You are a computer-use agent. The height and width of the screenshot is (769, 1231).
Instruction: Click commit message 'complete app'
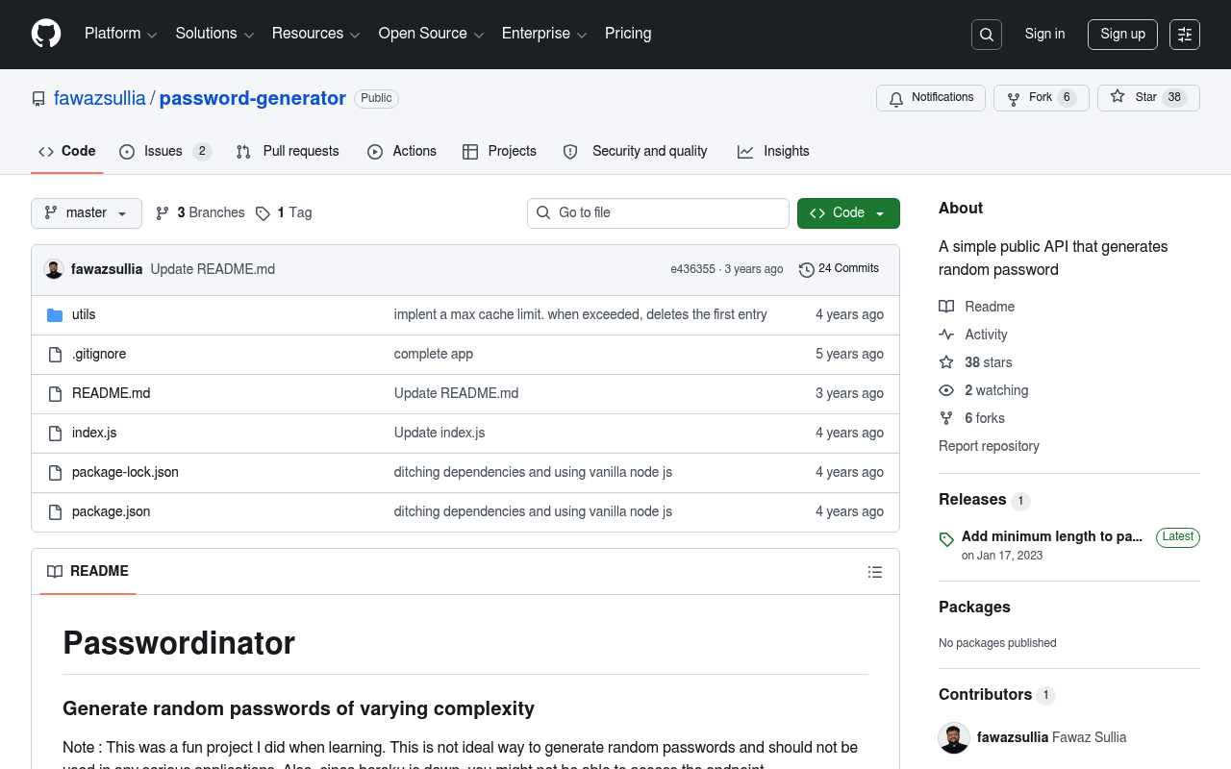tap(434, 354)
